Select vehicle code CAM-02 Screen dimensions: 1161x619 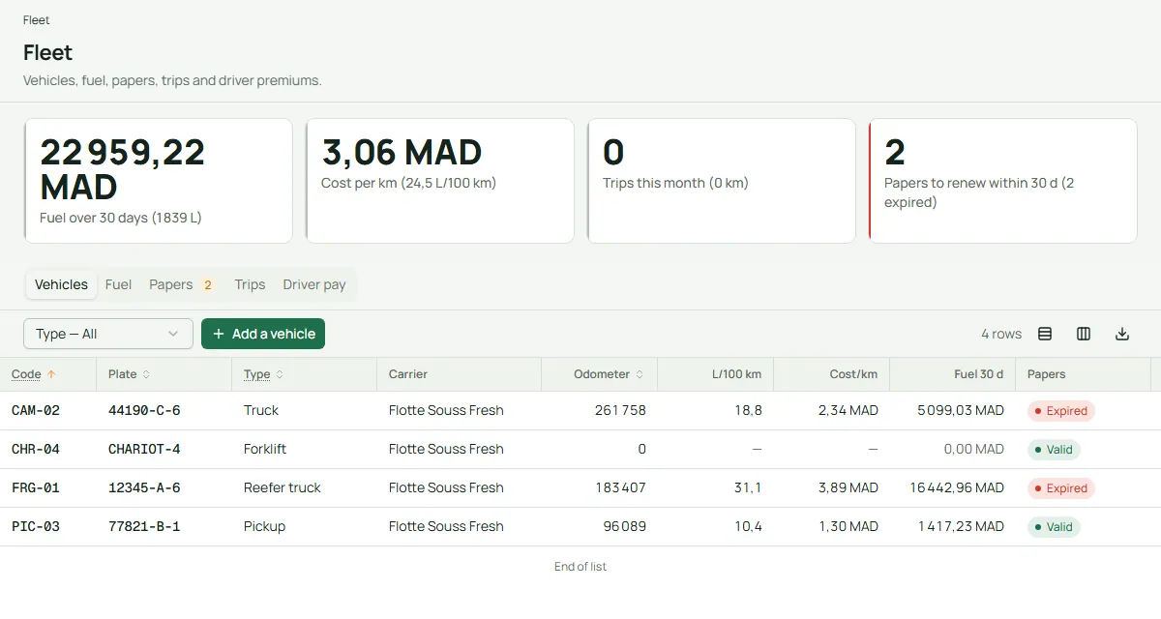(x=36, y=410)
